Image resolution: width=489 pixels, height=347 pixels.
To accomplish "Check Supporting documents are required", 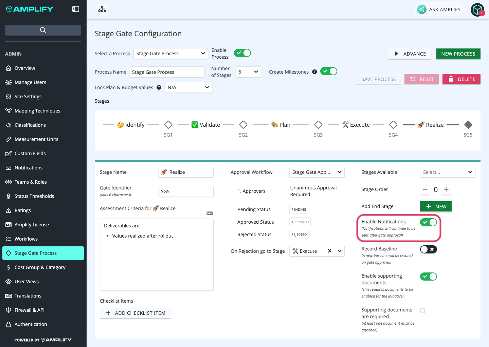I will coord(422,311).
